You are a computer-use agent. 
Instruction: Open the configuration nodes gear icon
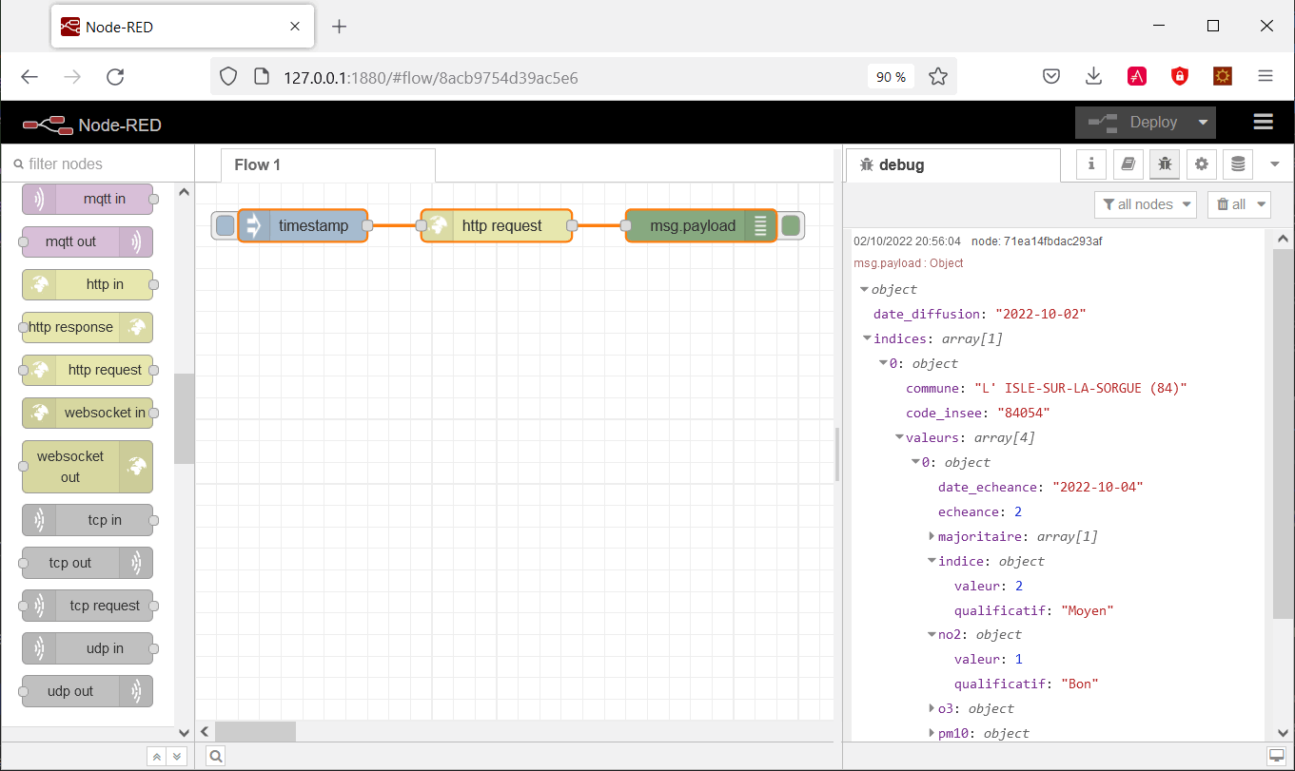[x=1202, y=164]
